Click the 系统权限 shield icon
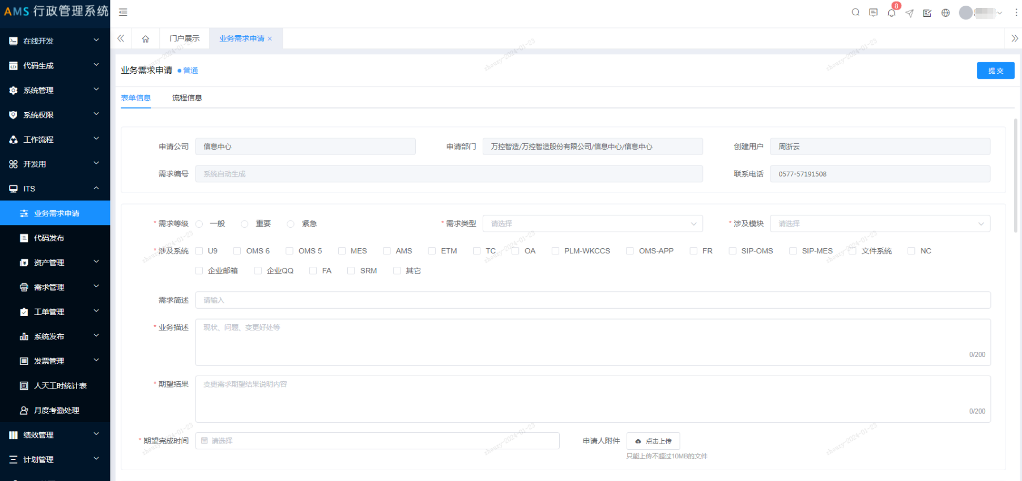1022x481 pixels. click(13, 115)
